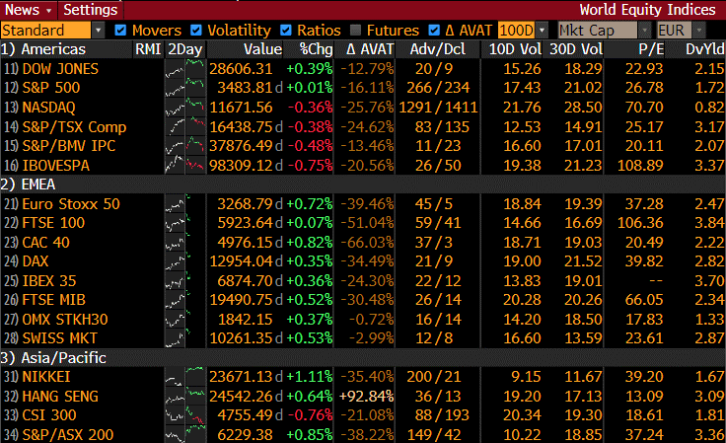Open the Standard view dropdown
The image size is (726, 443).
click(x=99, y=31)
